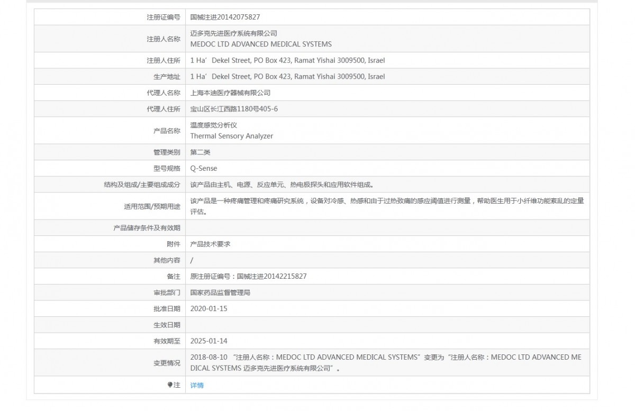The width and height of the screenshot is (635, 411).
Task: Click the bulb icon beside 注 label
Action: tap(170, 385)
